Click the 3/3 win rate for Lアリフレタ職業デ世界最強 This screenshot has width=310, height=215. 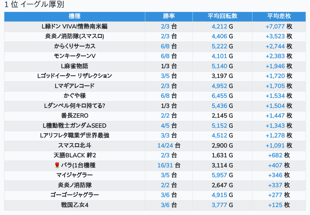tap(165, 135)
